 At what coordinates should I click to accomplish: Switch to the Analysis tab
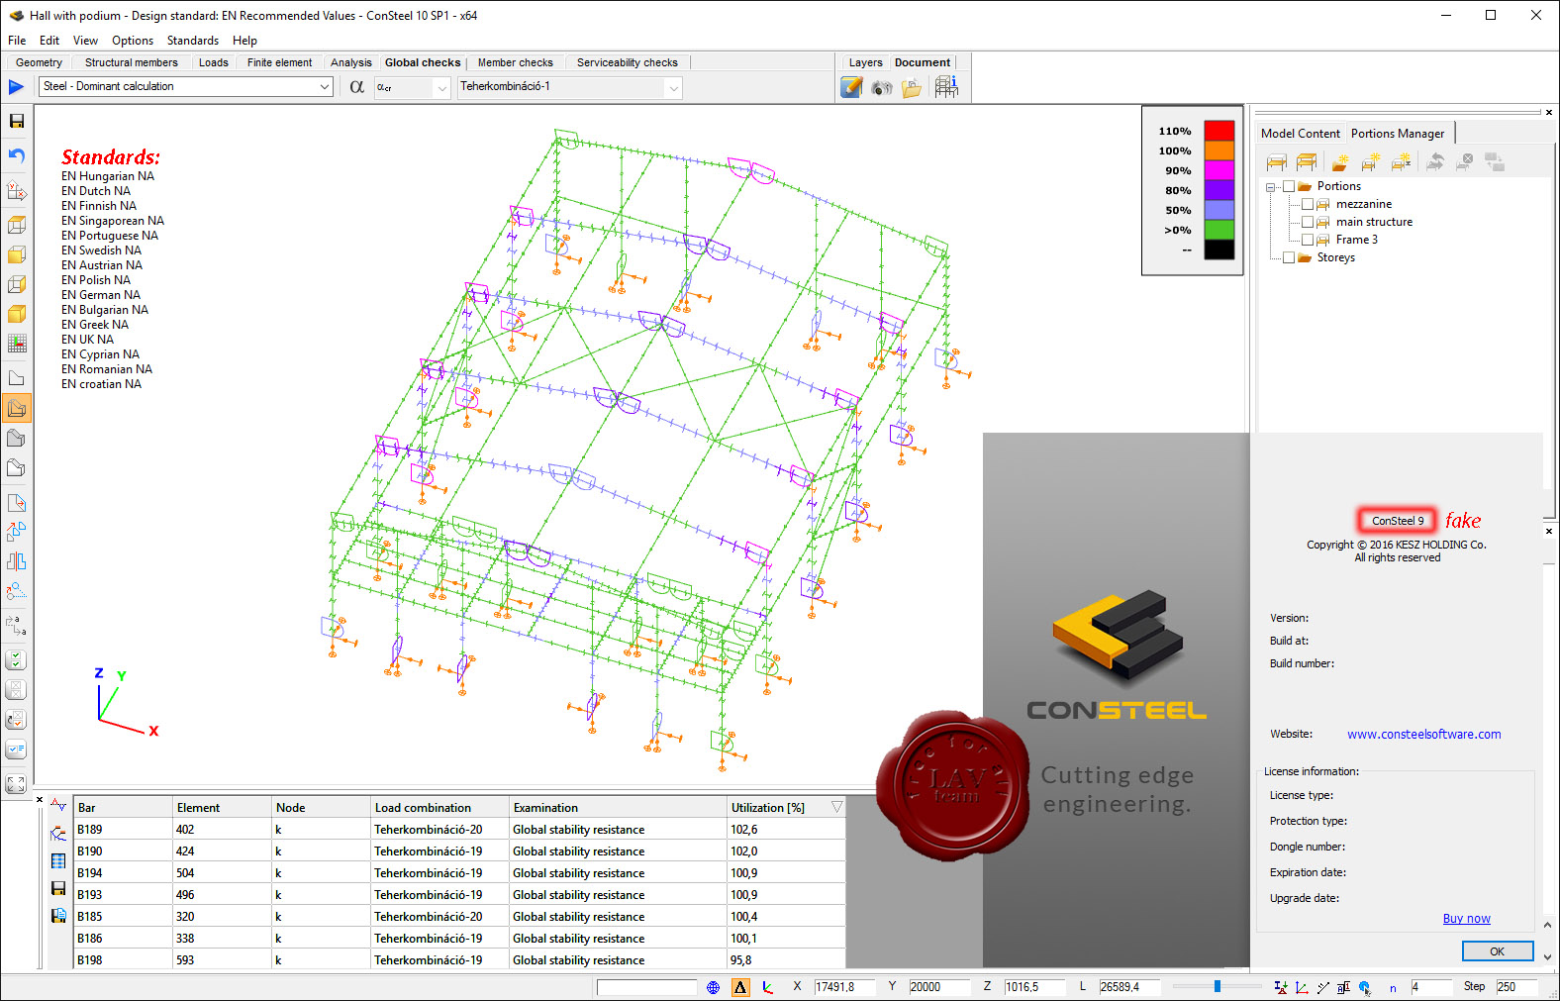point(351,62)
